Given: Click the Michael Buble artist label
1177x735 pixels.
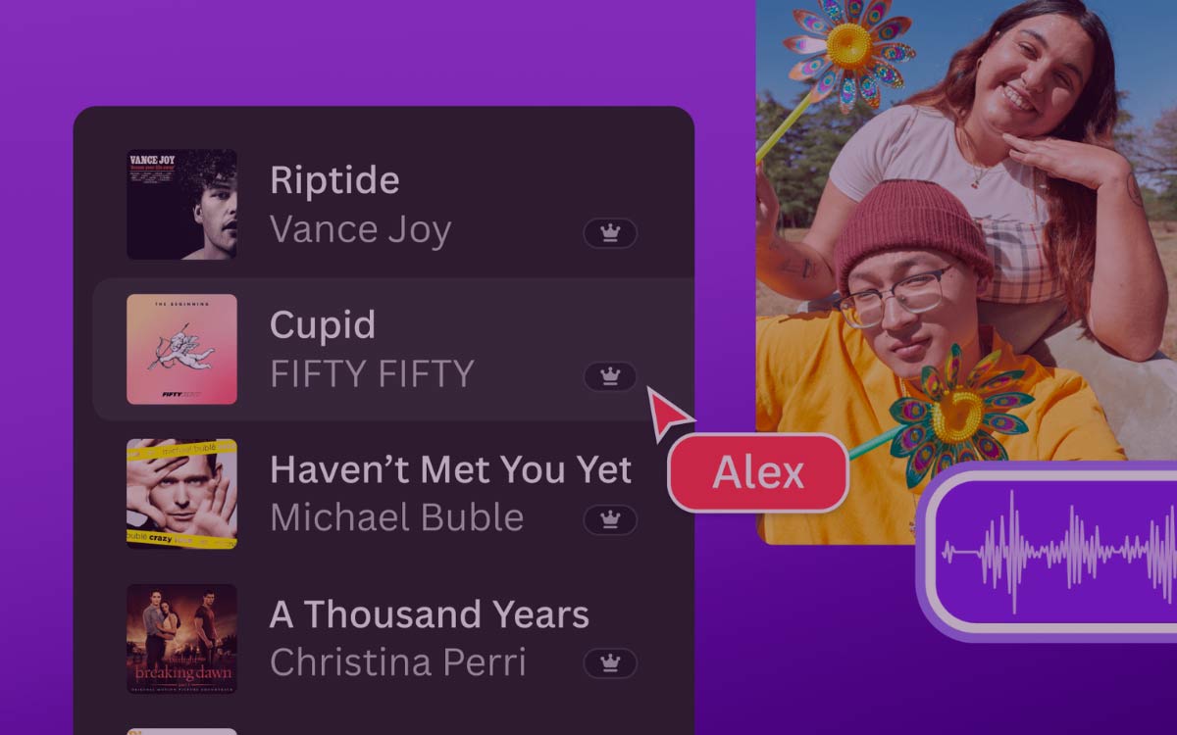Looking at the screenshot, I should (x=397, y=517).
